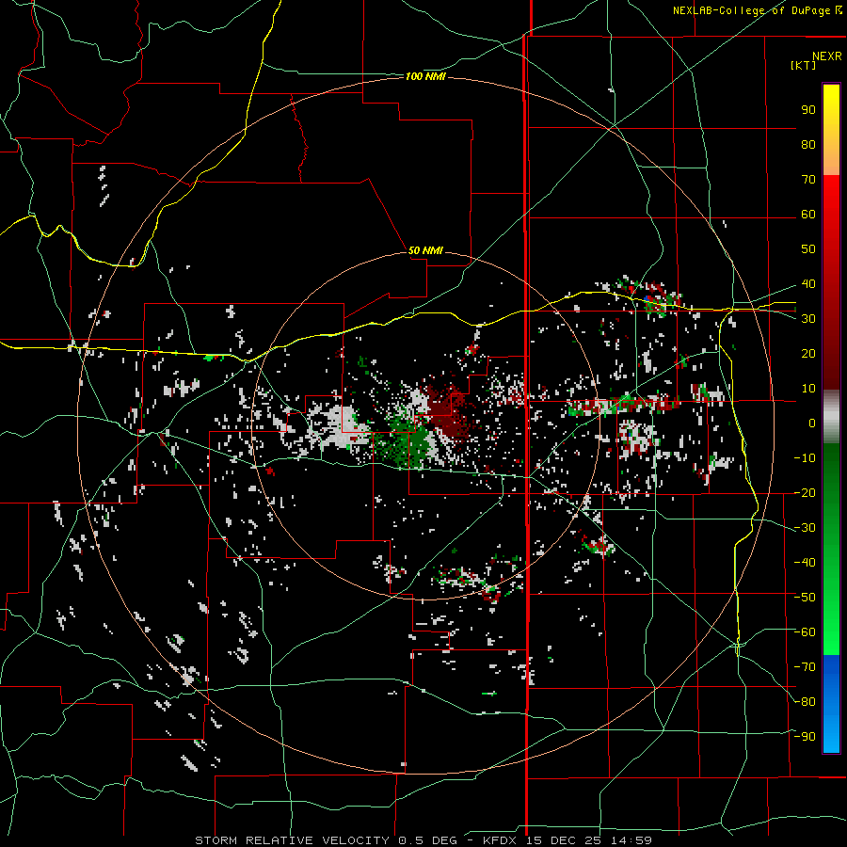
Task: Pick the gray zero-velocity segment of color bar
Action: coord(831,417)
